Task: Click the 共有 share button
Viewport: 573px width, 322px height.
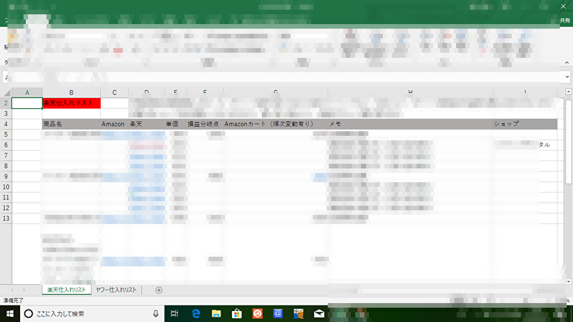Action: coord(564,20)
